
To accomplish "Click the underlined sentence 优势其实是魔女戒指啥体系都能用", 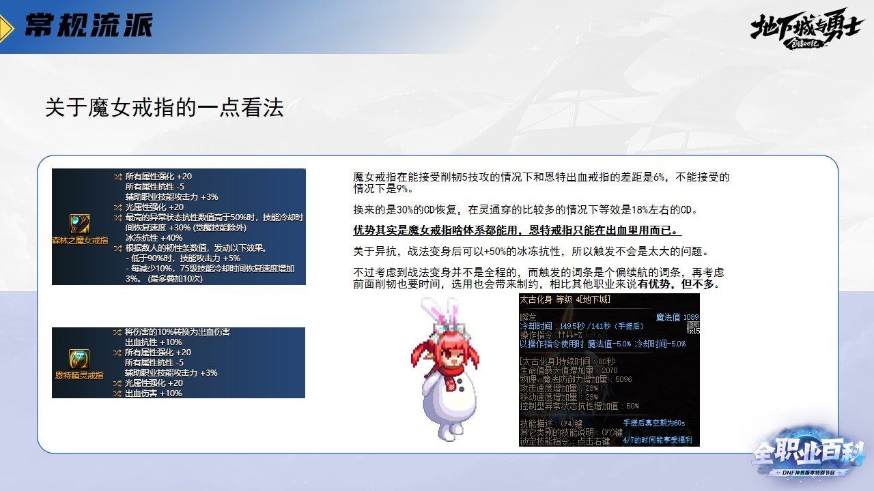I will [518, 230].
